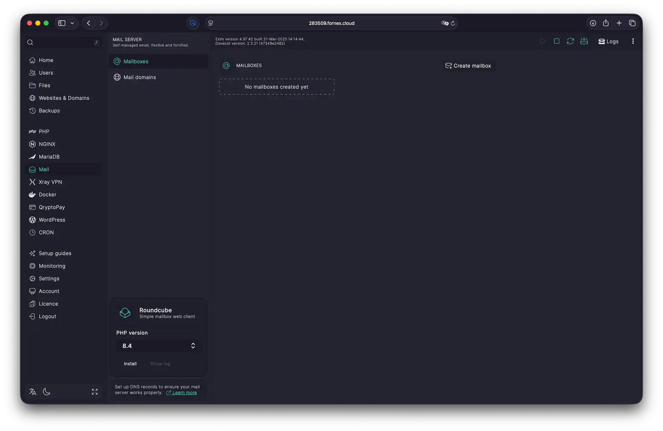
Task: Open the Docker panel
Action: (47, 194)
